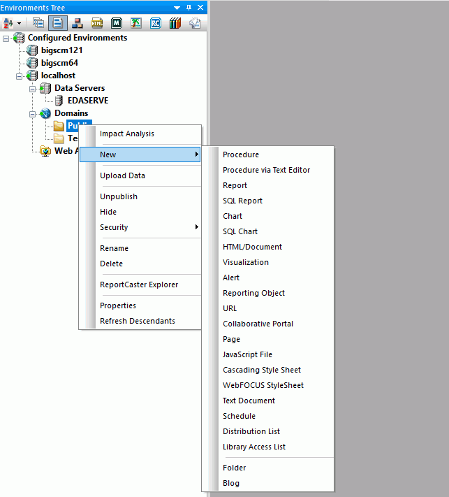449x497 pixels.
Task: Choose Upload Data
Action: click(122, 175)
